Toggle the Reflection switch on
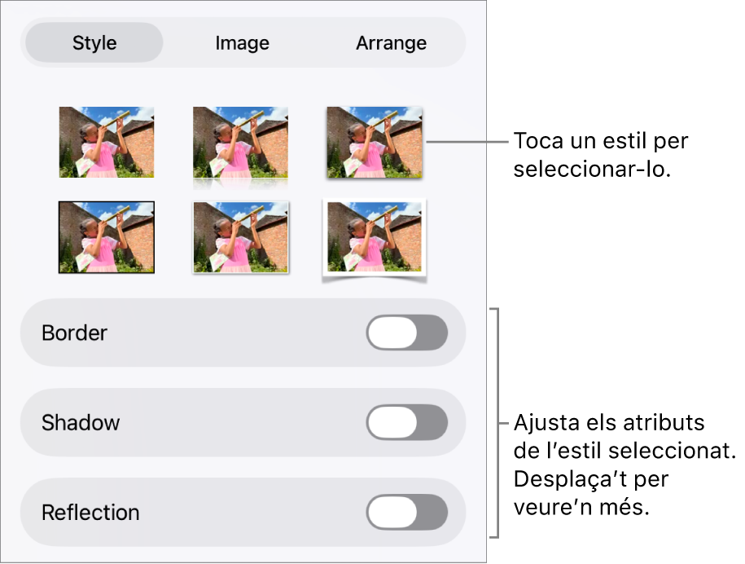The image size is (745, 564). 407,513
